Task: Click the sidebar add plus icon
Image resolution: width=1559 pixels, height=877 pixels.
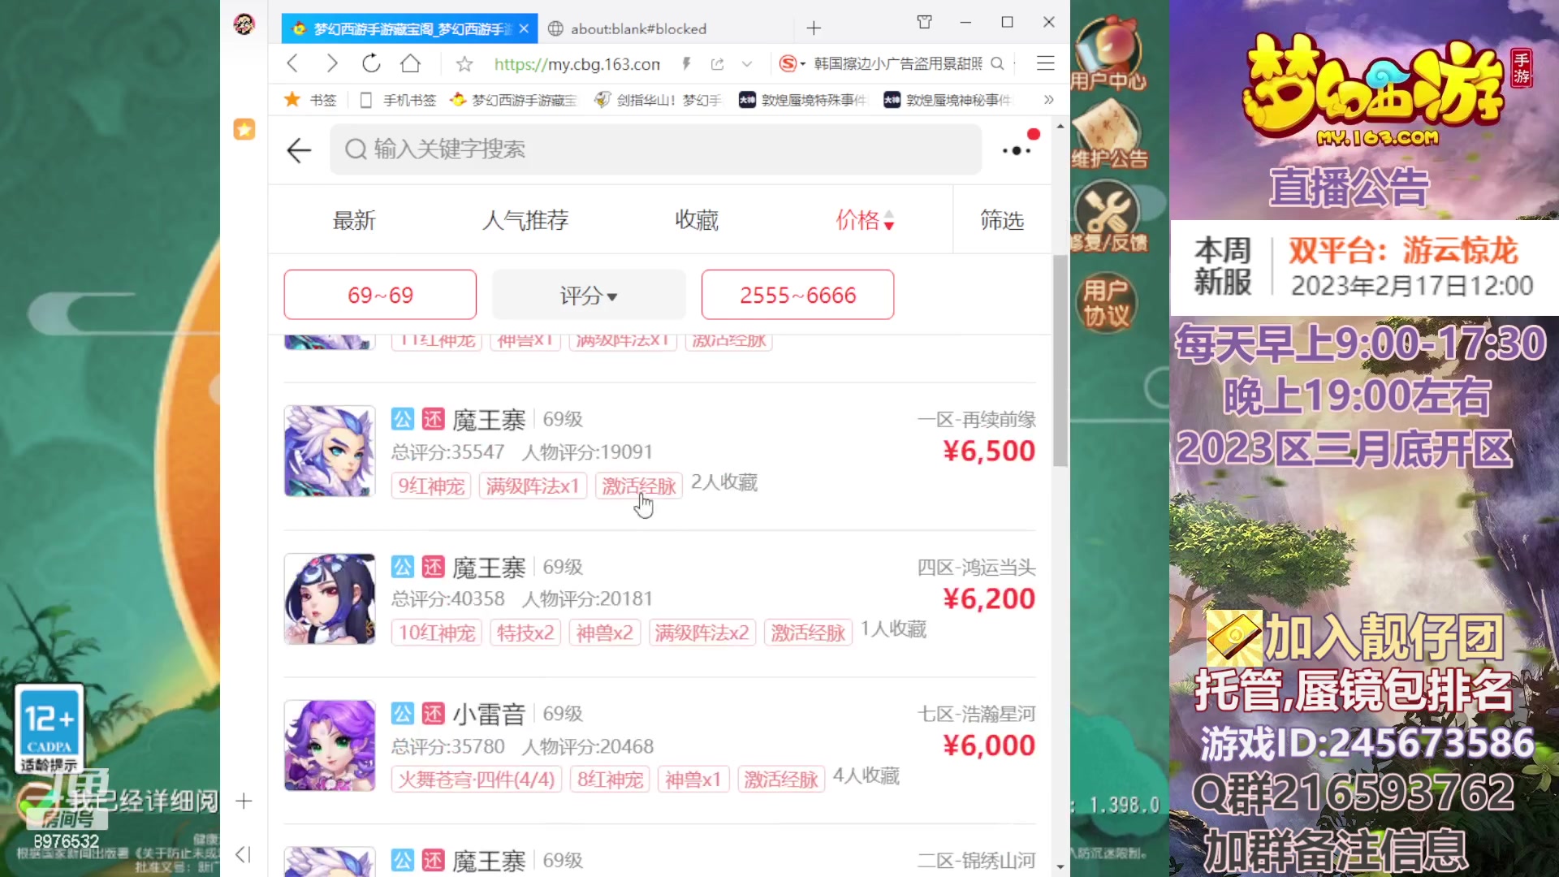Action: point(244,801)
